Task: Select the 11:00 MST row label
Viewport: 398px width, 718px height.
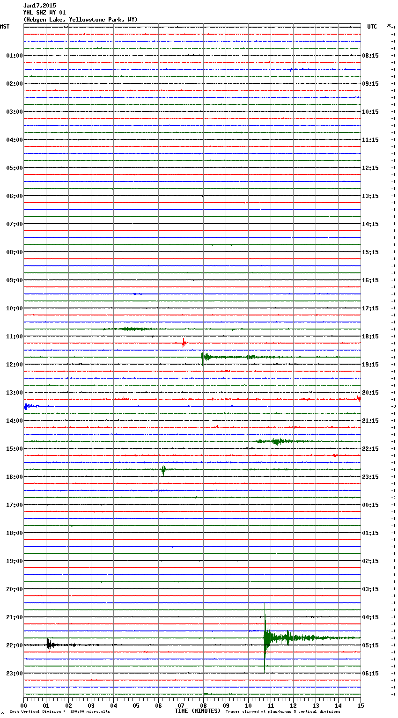Action: [15, 337]
